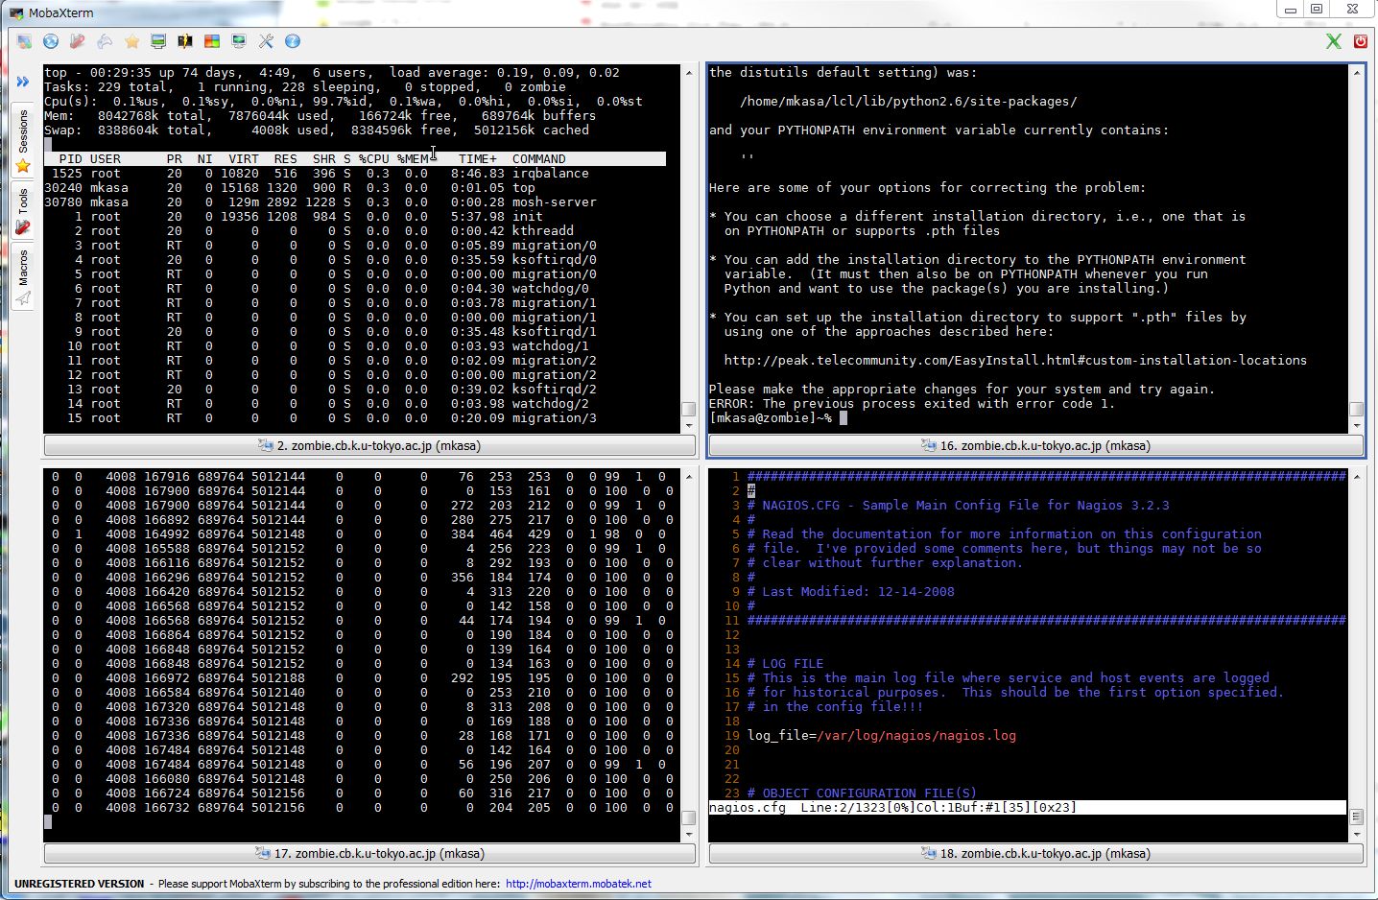The width and height of the screenshot is (1378, 900).
Task: Open the Tools utility knife toolbar icon
Action: (78, 41)
